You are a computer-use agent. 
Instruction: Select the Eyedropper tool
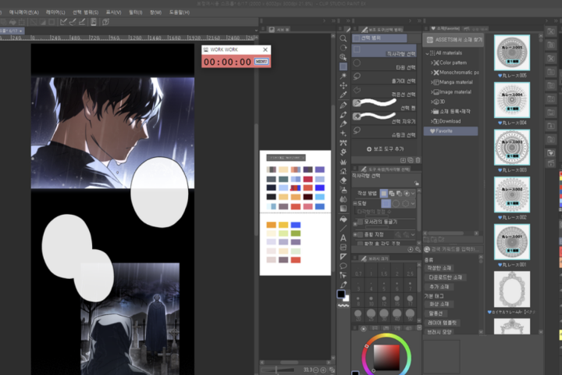point(343,95)
